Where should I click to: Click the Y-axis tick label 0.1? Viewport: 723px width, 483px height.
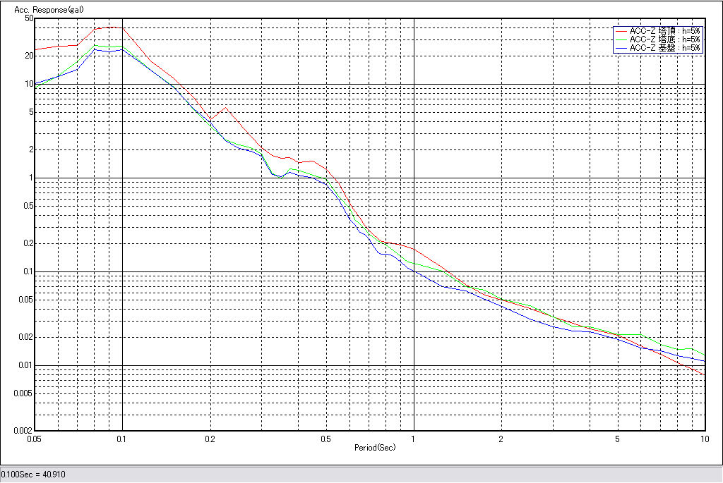tap(27, 271)
